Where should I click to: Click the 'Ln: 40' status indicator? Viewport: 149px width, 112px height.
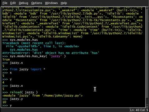tap(135, 110)
